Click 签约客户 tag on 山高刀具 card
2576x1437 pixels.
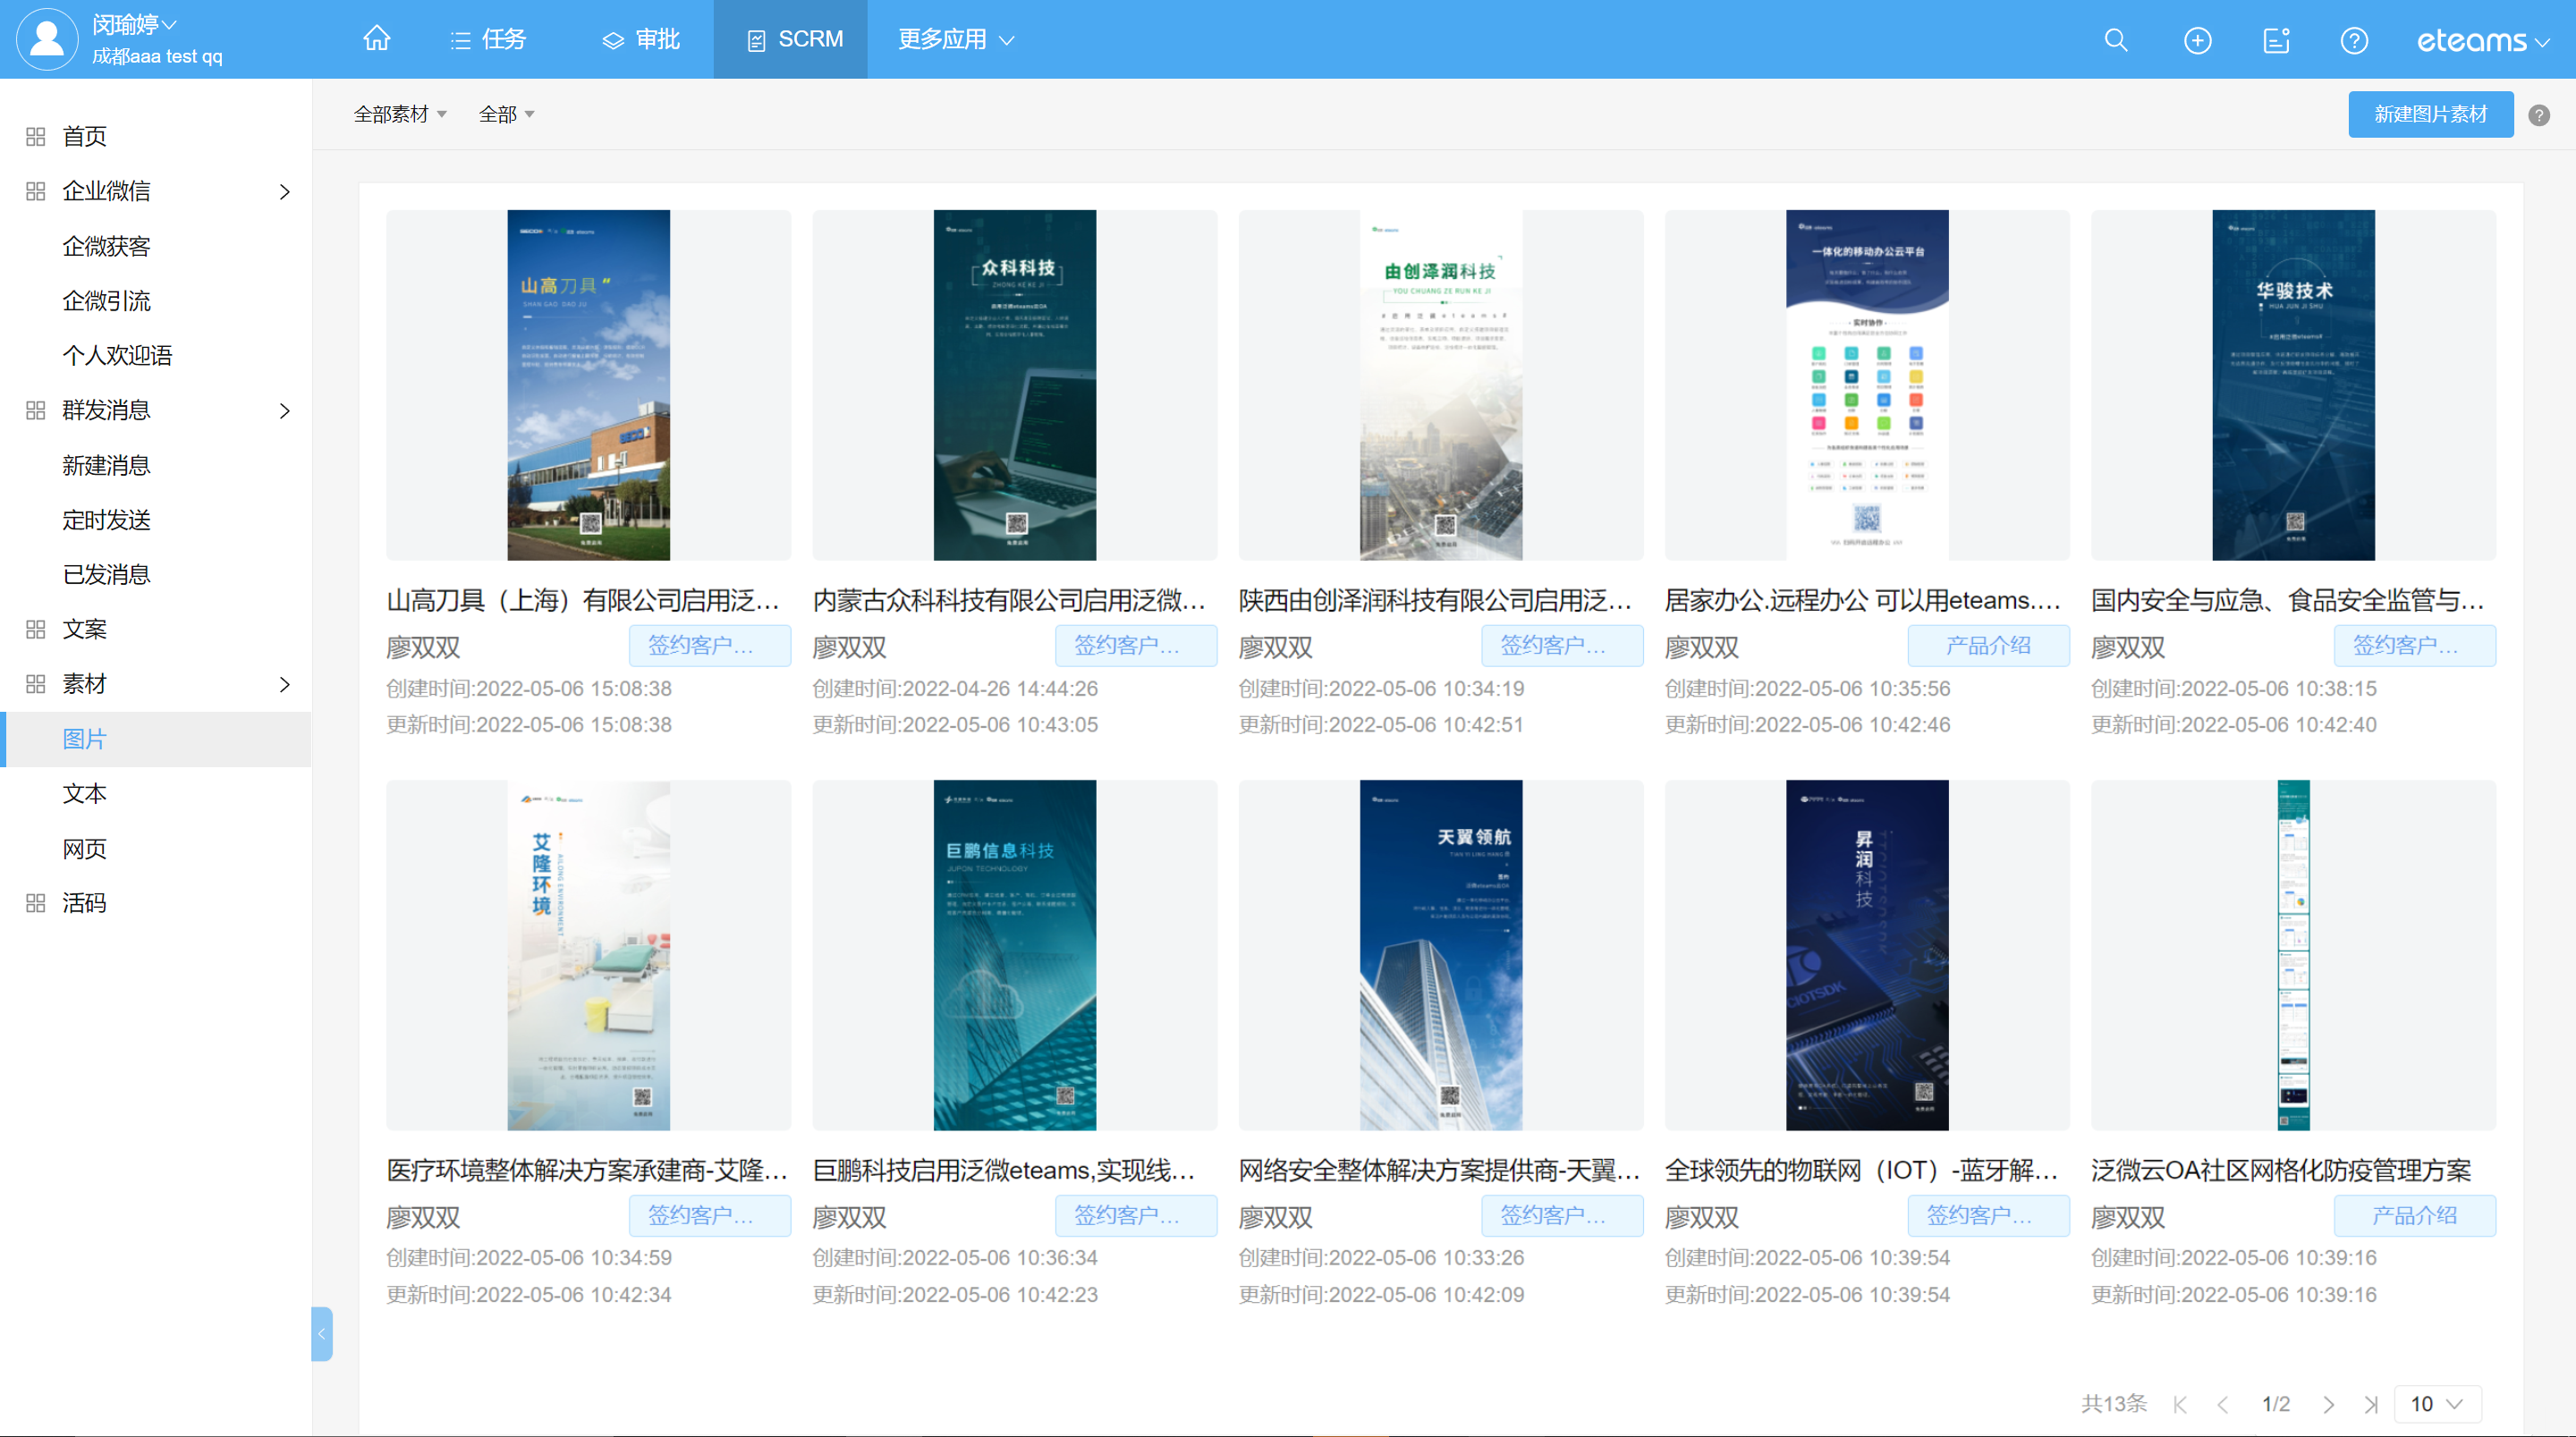pyautogui.click(x=709, y=645)
